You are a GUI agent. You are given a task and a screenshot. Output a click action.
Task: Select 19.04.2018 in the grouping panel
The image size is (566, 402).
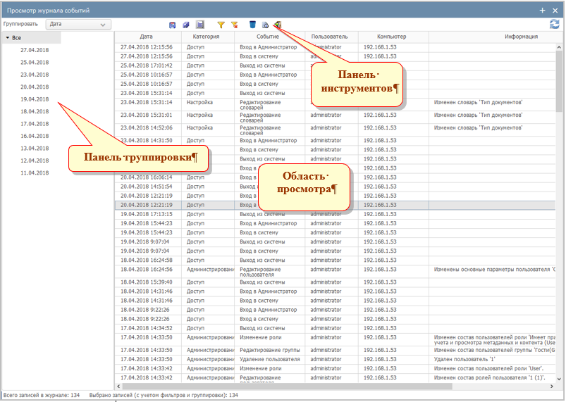click(x=35, y=99)
